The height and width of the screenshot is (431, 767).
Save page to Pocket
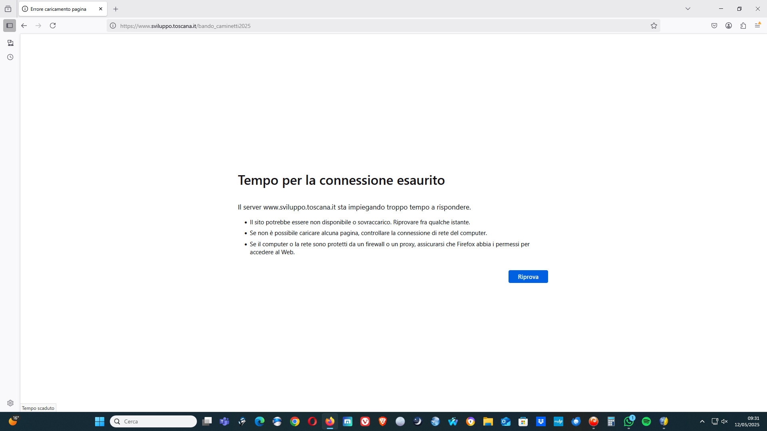tap(714, 26)
